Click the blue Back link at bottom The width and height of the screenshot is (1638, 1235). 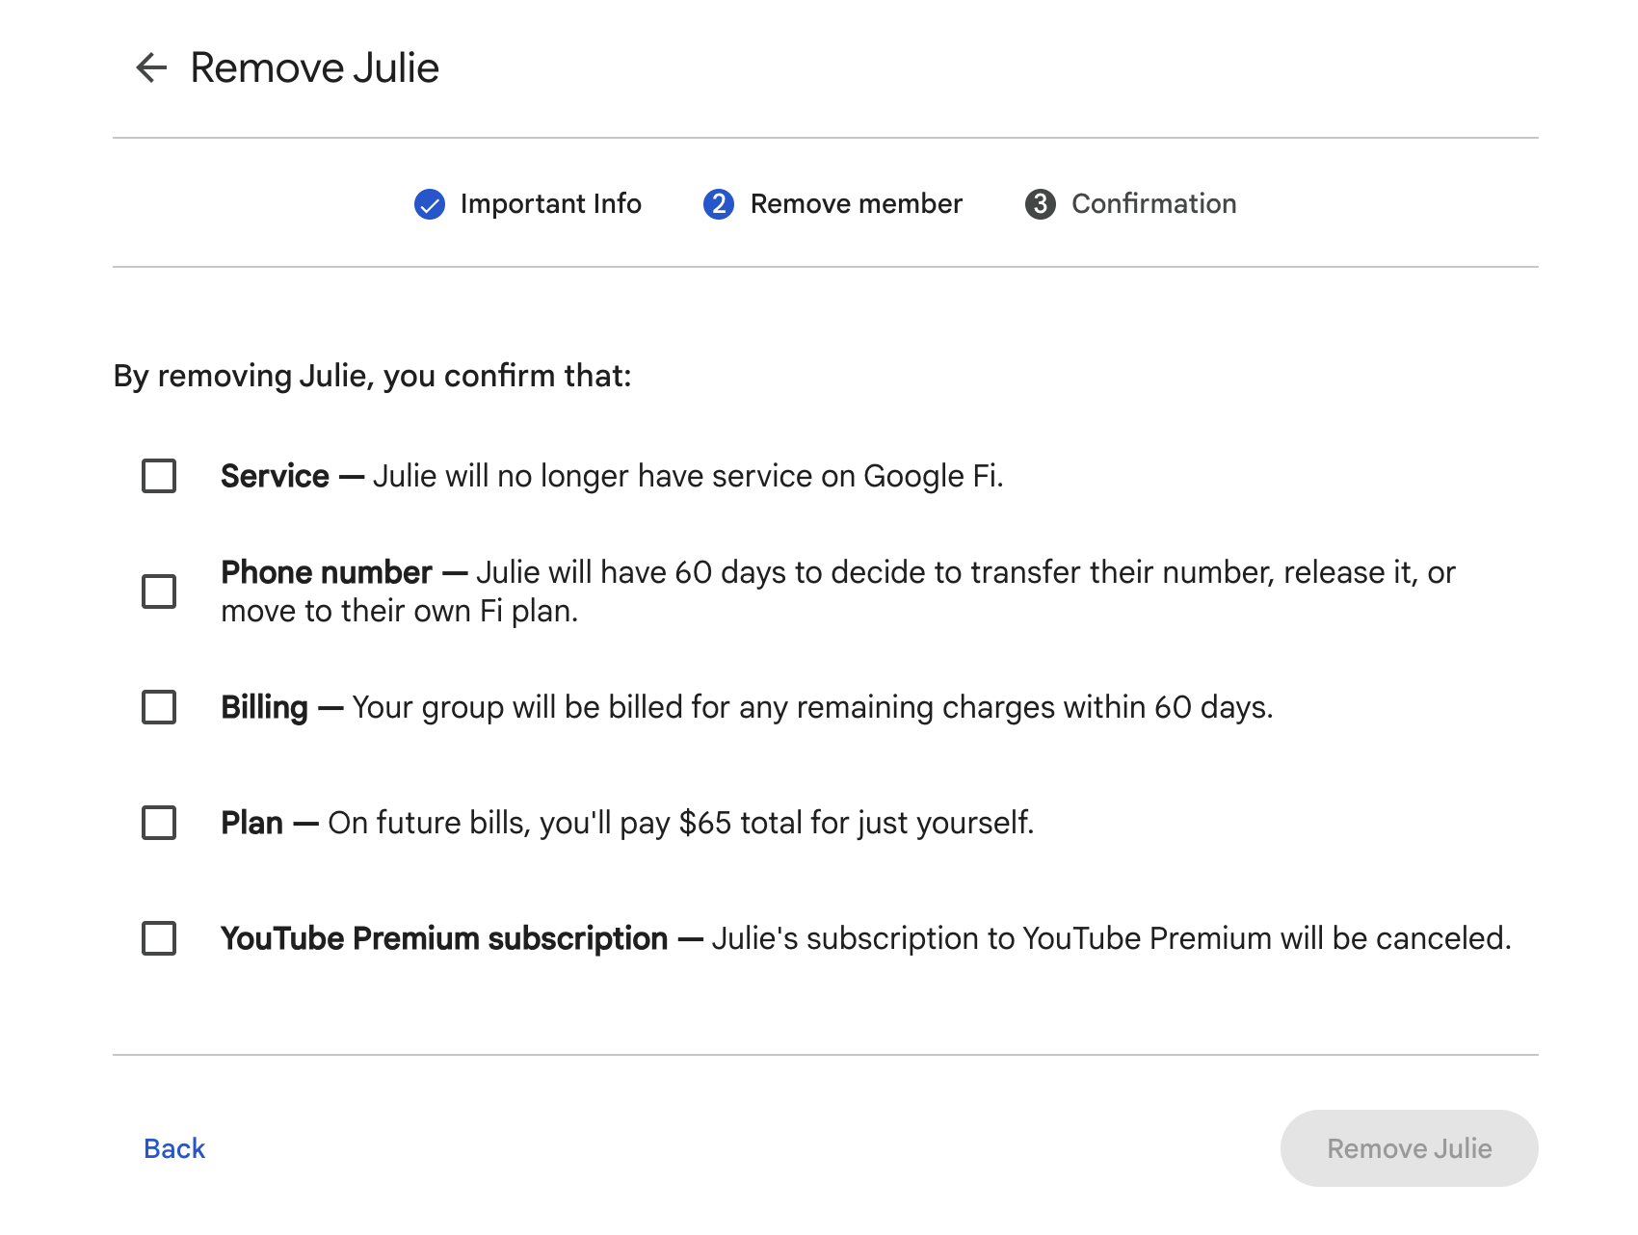(174, 1148)
